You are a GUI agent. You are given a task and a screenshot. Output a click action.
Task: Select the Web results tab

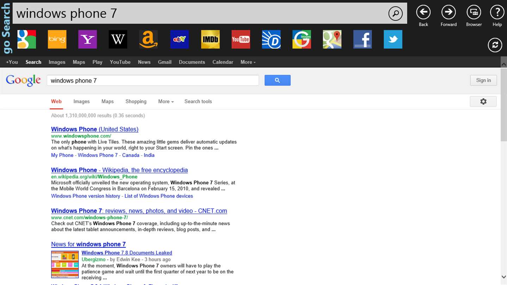pyautogui.click(x=56, y=101)
